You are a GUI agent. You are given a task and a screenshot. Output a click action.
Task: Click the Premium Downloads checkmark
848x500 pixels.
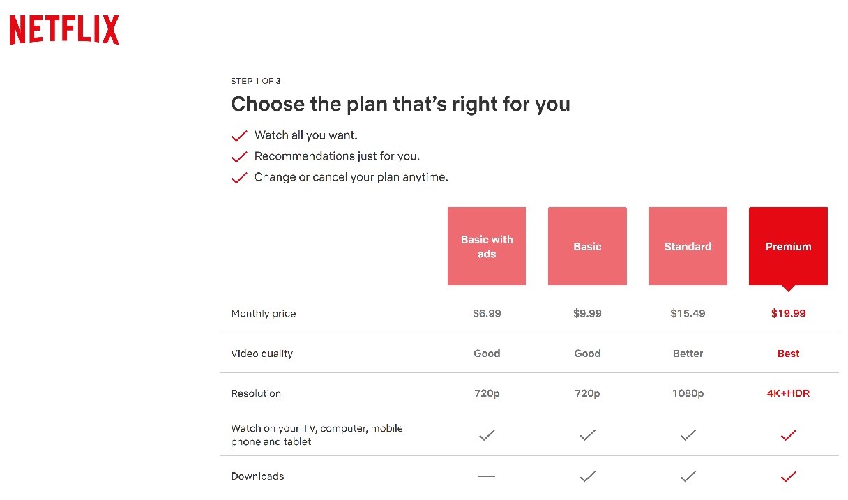(788, 476)
